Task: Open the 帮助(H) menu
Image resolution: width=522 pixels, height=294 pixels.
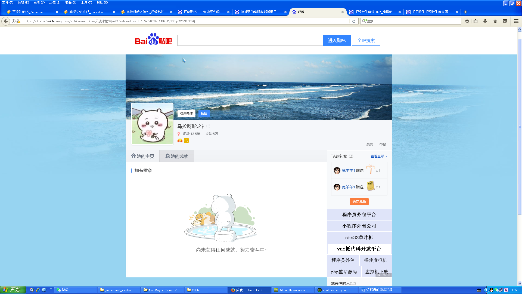Action: tap(102, 2)
